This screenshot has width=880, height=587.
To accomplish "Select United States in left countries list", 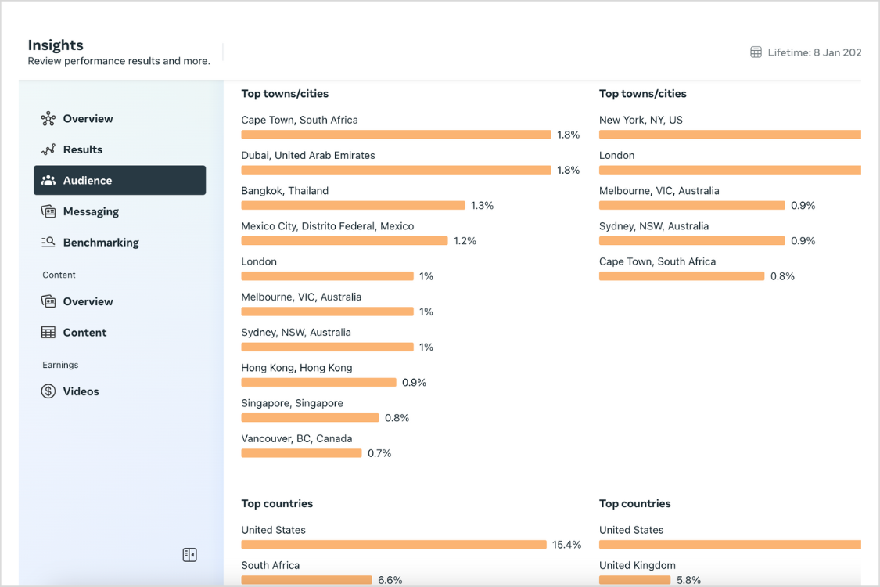I will point(273,530).
